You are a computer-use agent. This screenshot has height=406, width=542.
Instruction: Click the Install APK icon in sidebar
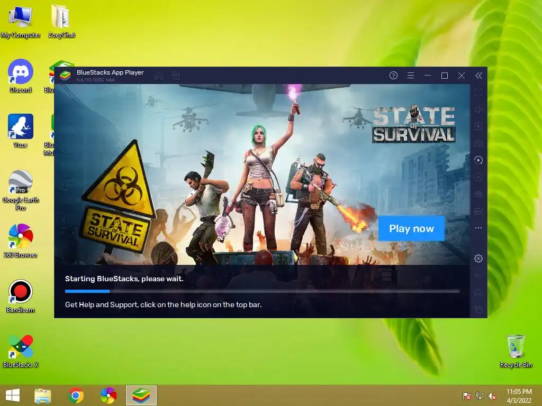[478, 211]
